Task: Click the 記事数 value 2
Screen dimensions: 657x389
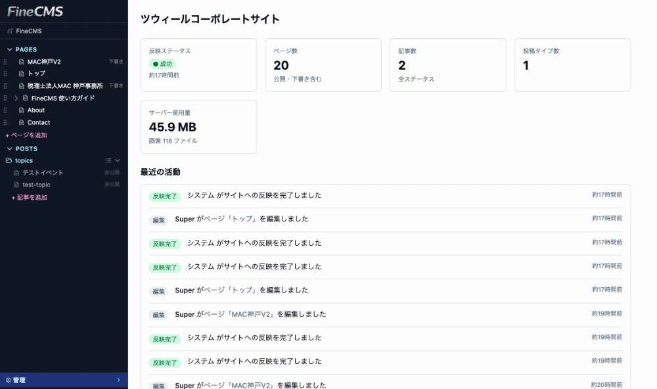Action: coord(402,66)
